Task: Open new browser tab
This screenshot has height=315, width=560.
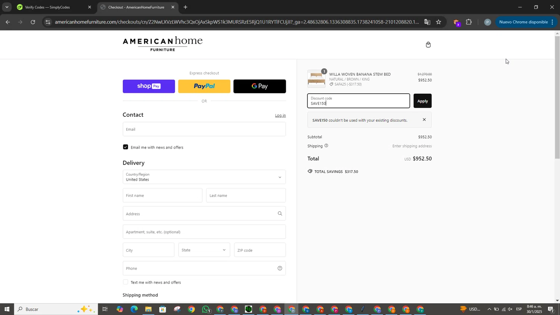Action: point(186,7)
